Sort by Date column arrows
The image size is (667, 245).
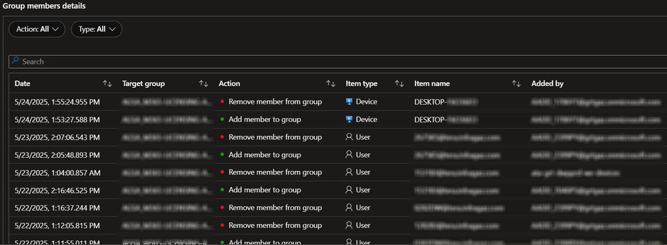107,84
